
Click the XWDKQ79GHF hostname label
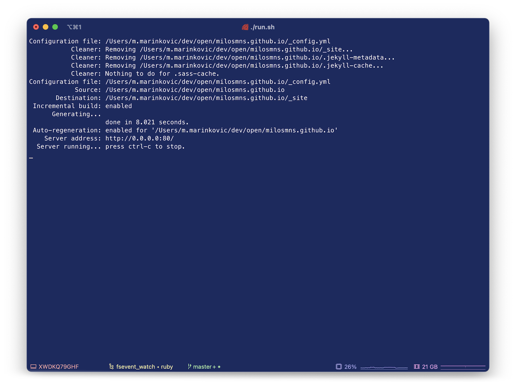(59, 367)
